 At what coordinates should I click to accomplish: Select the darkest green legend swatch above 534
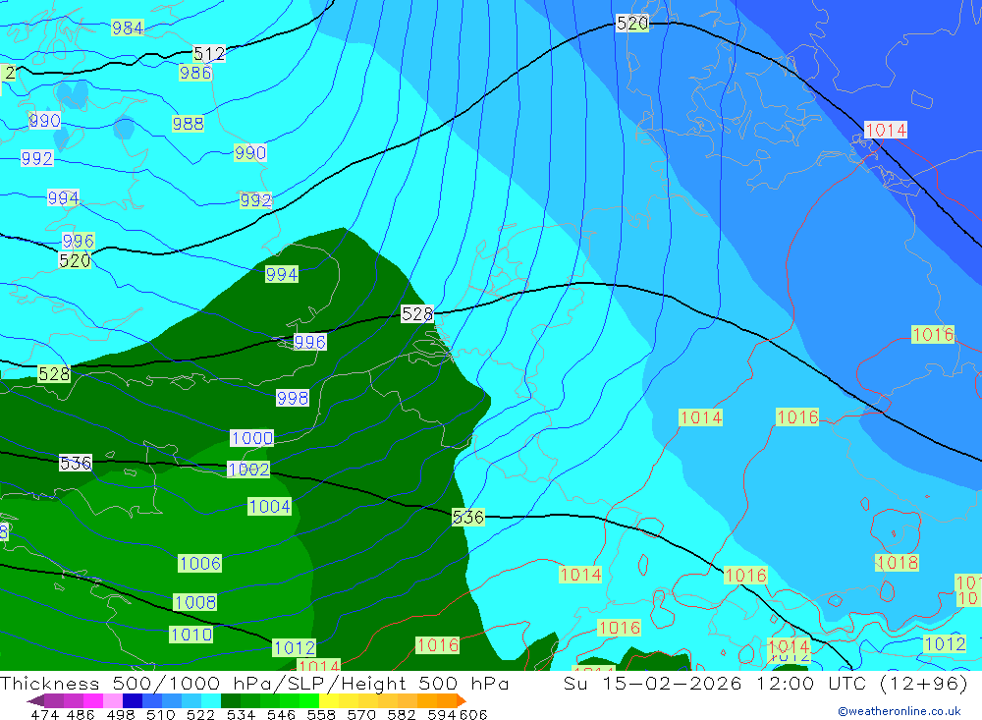pos(231,700)
